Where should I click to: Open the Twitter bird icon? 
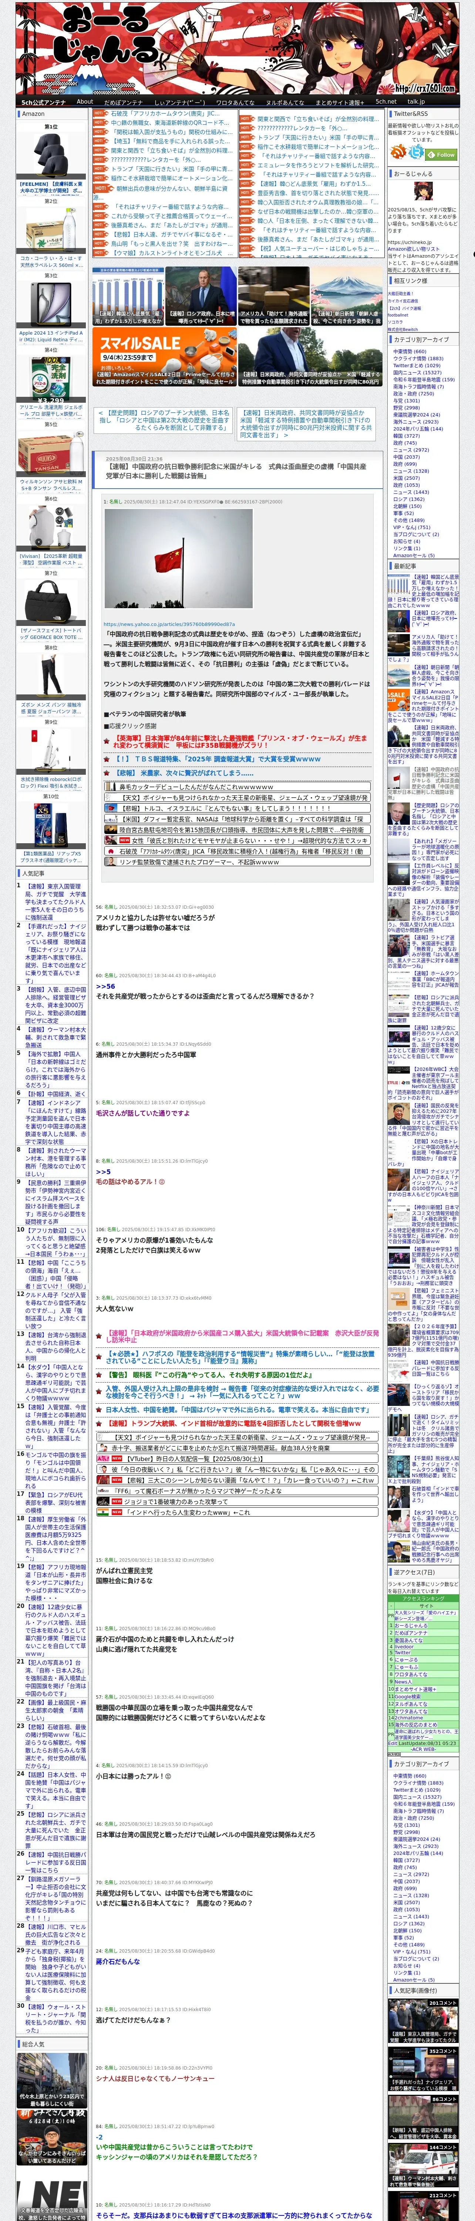pyautogui.click(x=417, y=153)
